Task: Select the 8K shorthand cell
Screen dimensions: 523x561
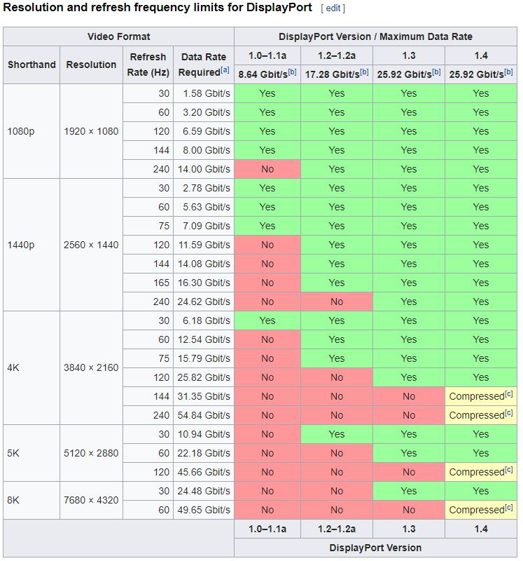Action: (32, 500)
